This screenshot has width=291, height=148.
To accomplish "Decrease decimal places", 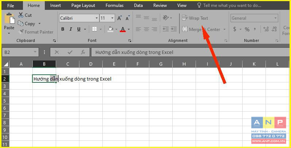I will (x=274, y=29).
